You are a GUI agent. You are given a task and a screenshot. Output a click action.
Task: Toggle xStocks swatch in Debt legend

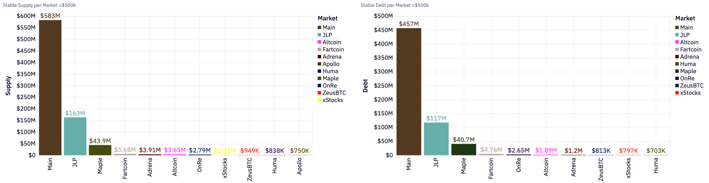[677, 93]
